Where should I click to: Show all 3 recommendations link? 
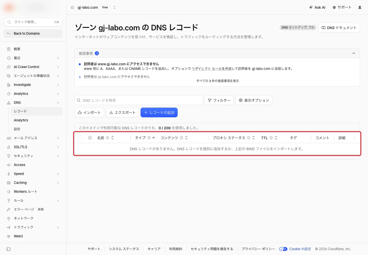[x=218, y=81]
